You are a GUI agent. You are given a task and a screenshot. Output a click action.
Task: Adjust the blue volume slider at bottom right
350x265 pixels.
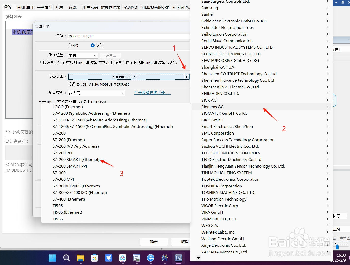337,247
